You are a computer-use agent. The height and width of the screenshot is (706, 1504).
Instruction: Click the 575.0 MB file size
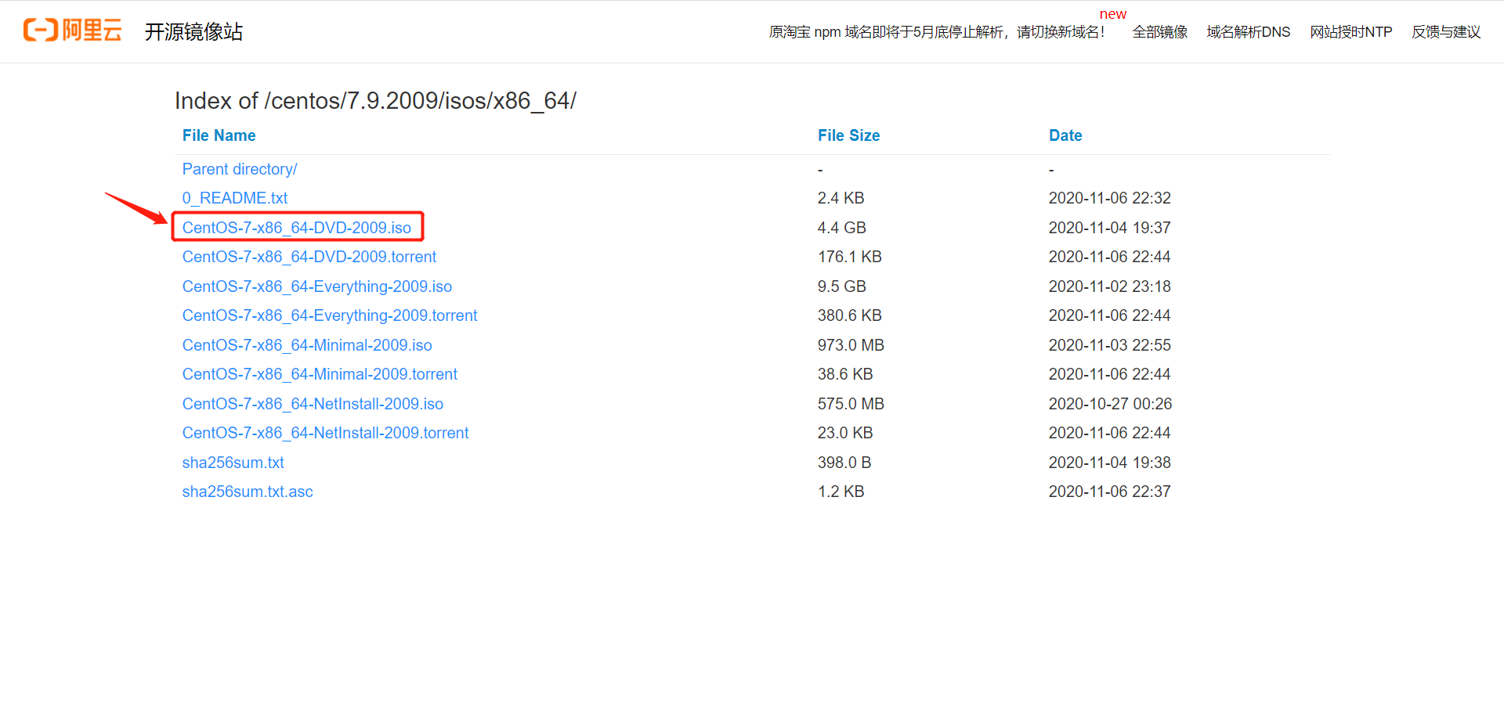point(851,404)
